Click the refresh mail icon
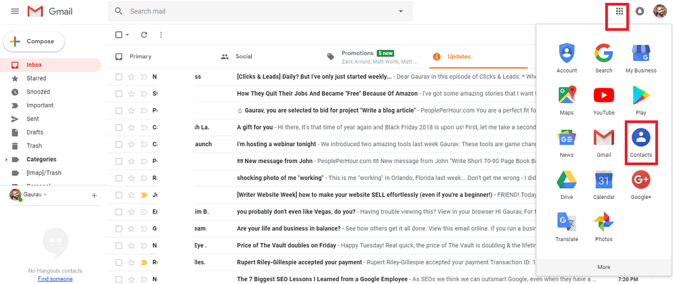The image size is (673, 284). pyautogui.click(x=144, y=35)
